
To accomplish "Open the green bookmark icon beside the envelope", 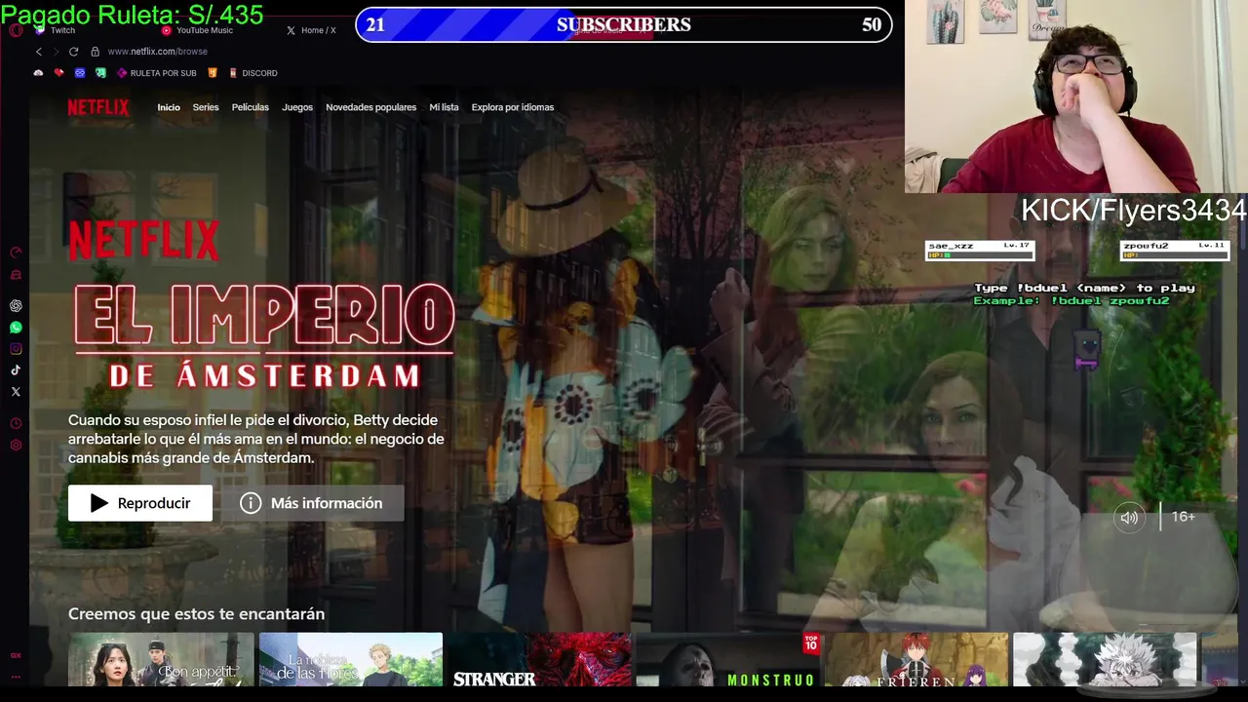I will pos(100,73).
